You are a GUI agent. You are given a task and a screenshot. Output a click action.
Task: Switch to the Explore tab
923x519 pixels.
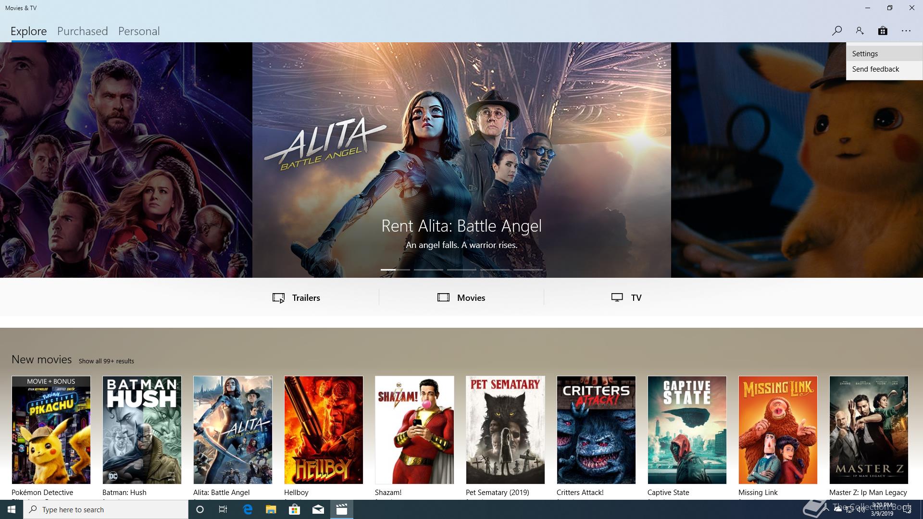[29, 31]
